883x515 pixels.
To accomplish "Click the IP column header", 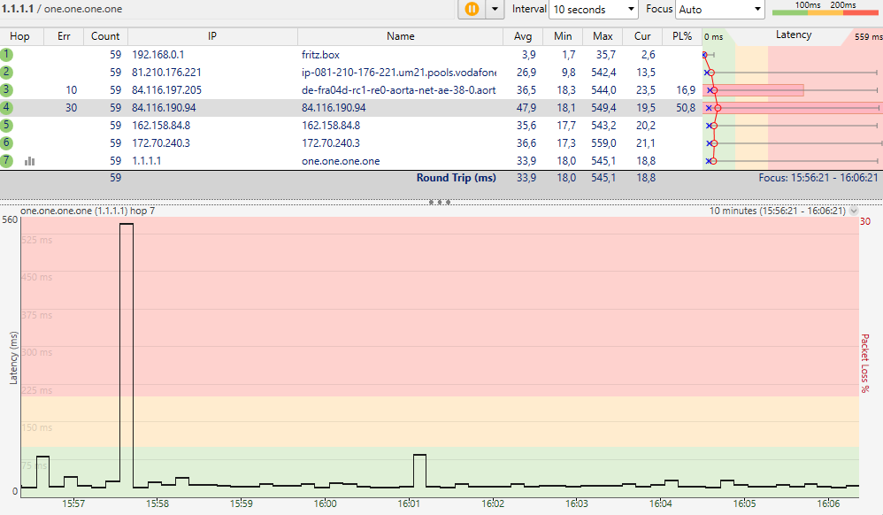I will click(212, 36).
